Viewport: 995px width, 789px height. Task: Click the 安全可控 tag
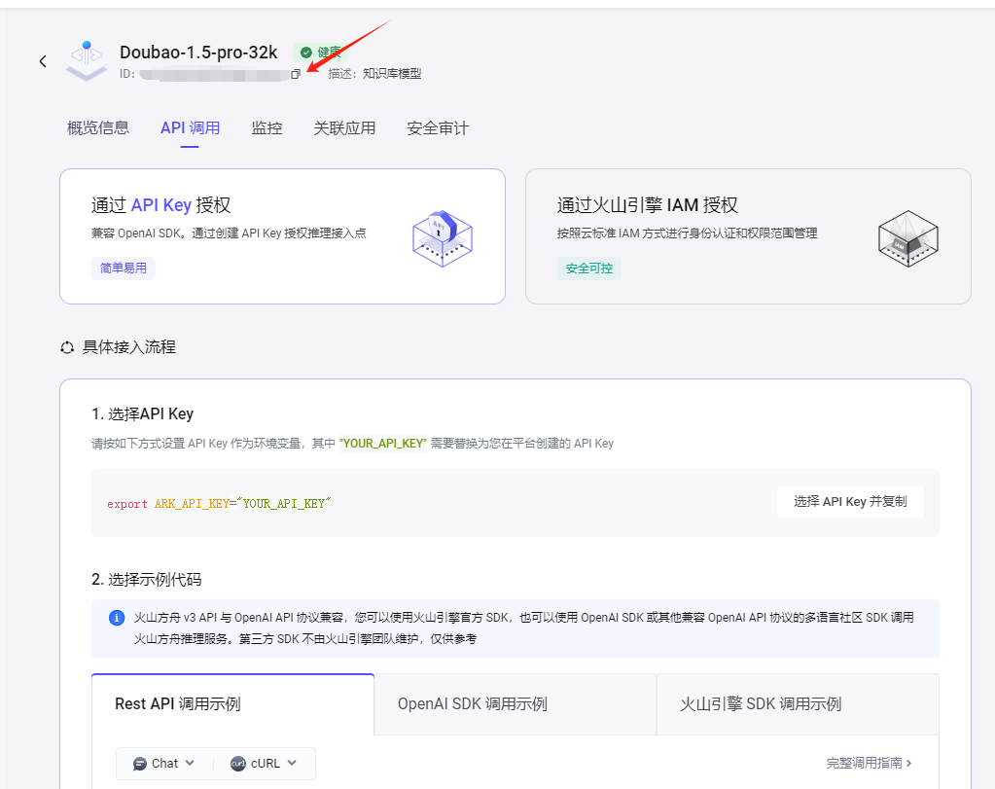[588, 269]
